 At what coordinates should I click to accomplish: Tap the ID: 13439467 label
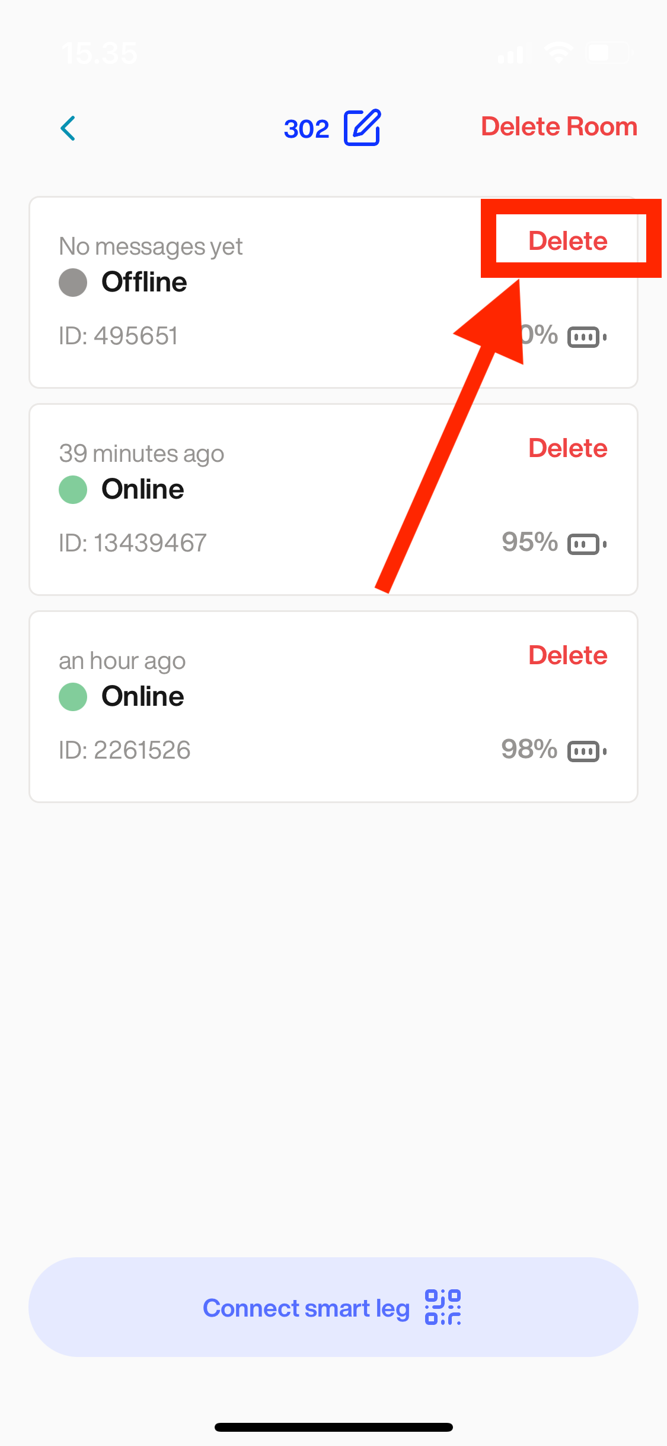(x=133, y=543)
